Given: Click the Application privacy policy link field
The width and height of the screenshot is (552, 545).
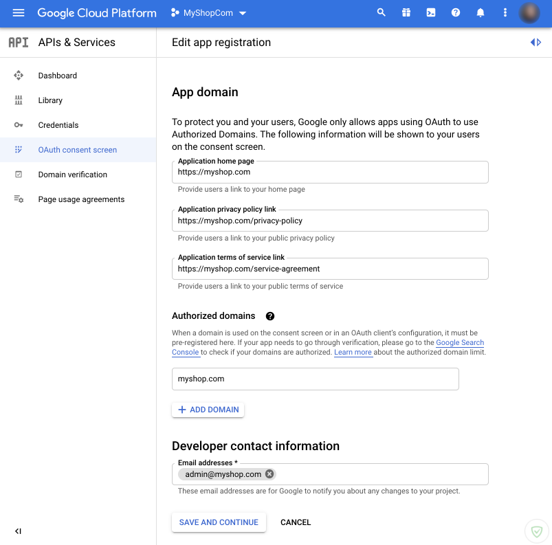Looking at the screenshot, I should pos(330,221).
